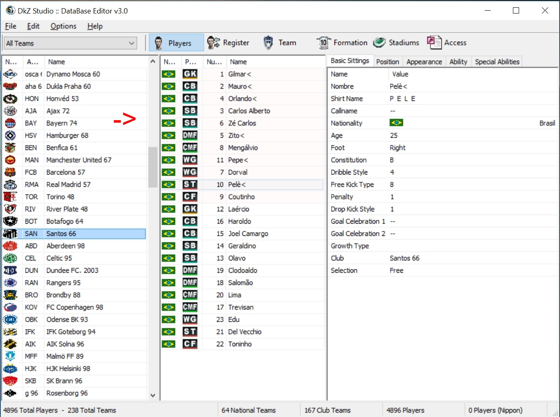This screenshot has height=417, width=560.
Task: Click the River Plate 48 crest
Action: coord(10,209)
